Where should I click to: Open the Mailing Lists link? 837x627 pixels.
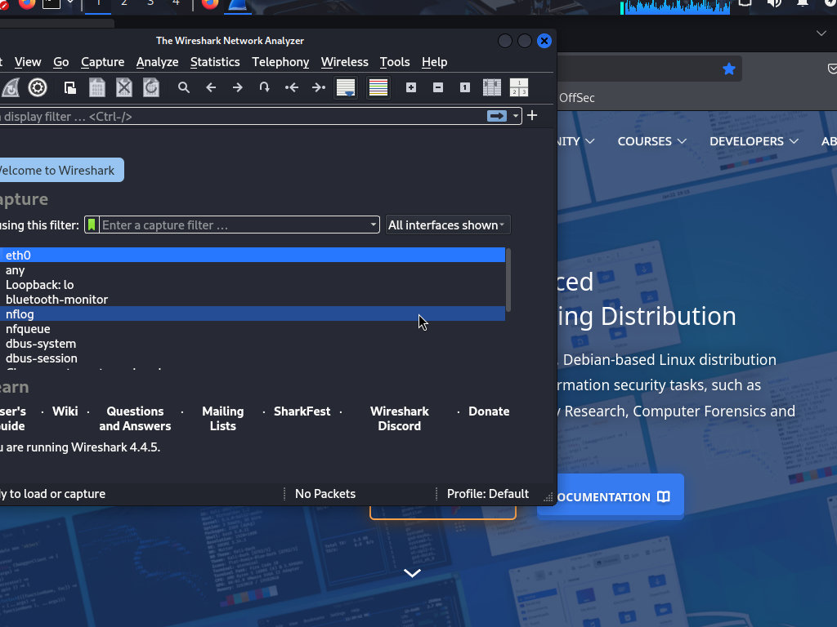pos(222,419)
